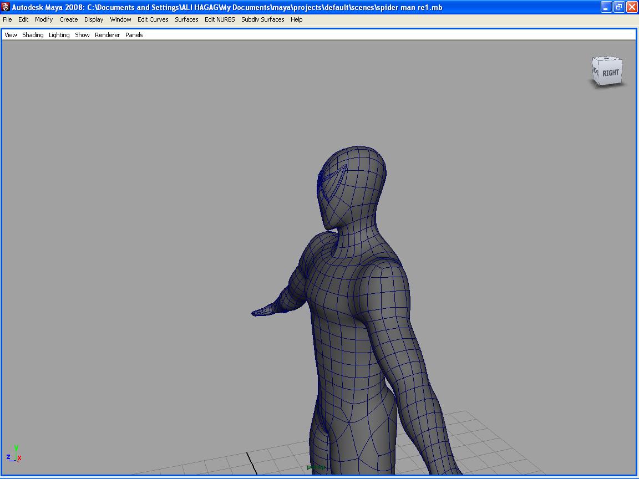Open the Create menu
The image size is (639, 479).
point(68,19)
